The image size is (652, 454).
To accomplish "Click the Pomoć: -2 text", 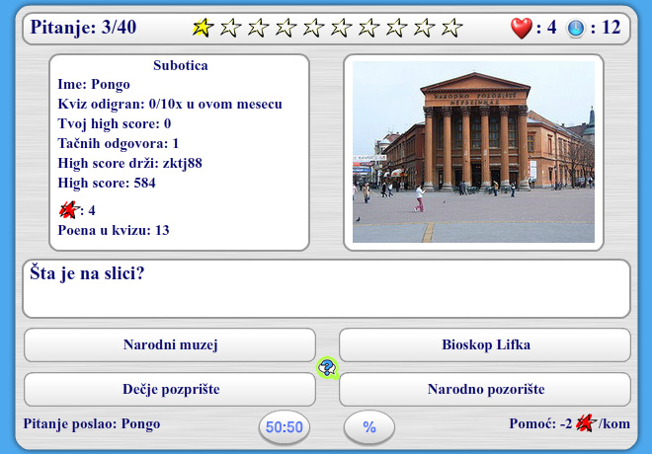I will click(541, 423).
